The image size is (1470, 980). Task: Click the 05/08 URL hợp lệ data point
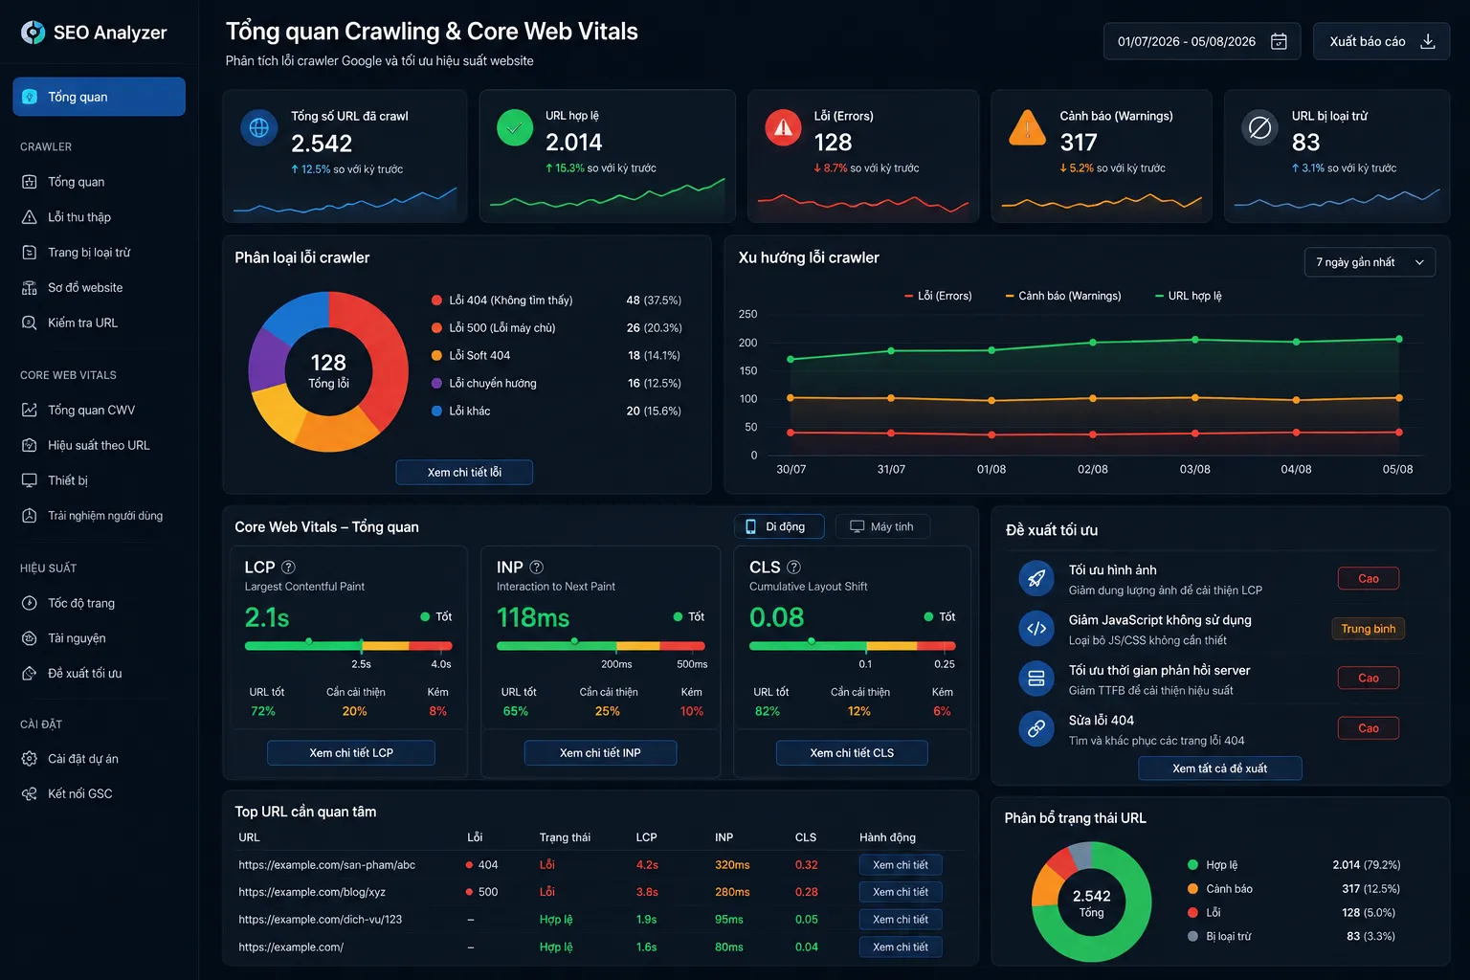tap(1399, 339)
